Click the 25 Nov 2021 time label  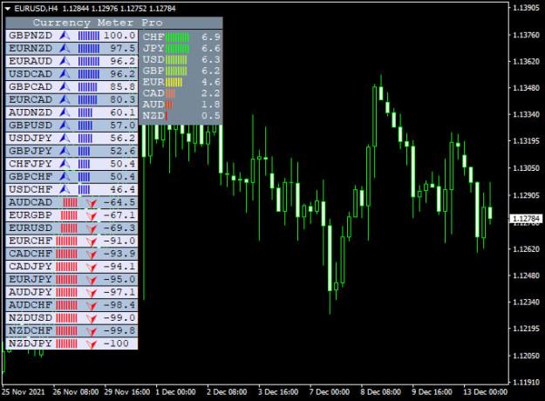[x=24, y=392]
